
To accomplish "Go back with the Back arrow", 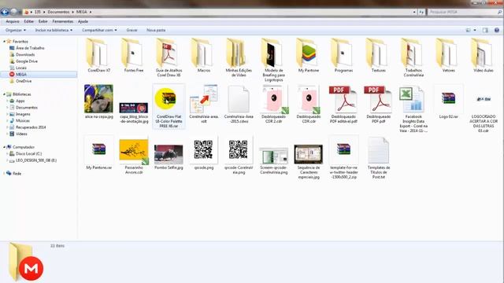I will pyautogui.click(x=5, y=12).
